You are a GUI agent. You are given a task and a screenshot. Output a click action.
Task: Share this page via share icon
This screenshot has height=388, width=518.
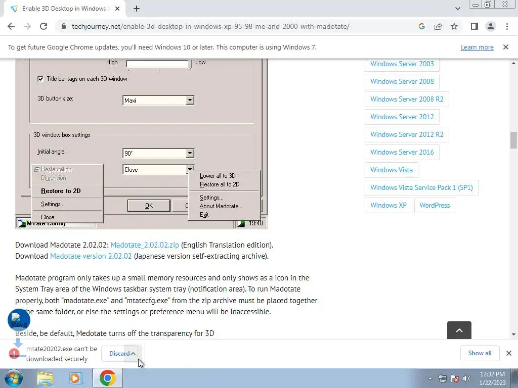tap(438, 26)
